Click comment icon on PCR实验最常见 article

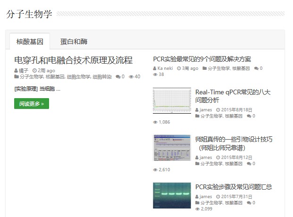coord(256,68)
